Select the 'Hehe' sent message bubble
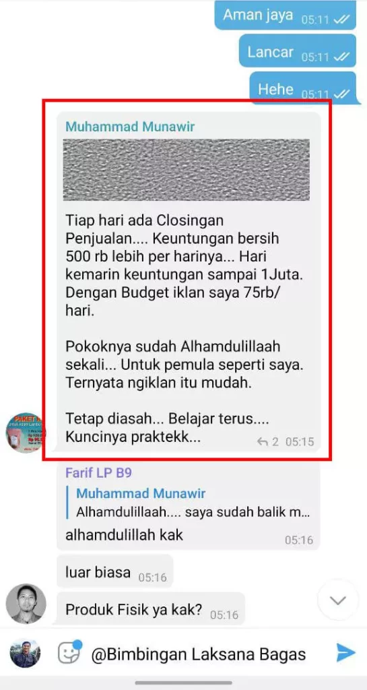The height and width of the screenshot is (690, 367). (x=303, y=90)
